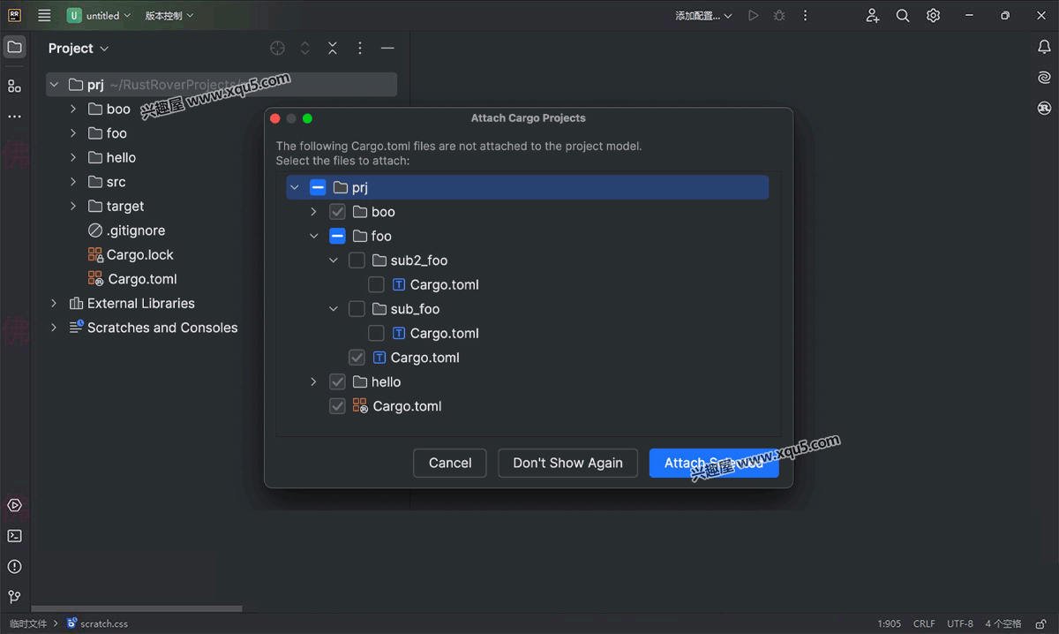The width and height of the screenshot is (1059, 634).
Task: Open IDE settings gear
Action: click(x=933, y=15)
